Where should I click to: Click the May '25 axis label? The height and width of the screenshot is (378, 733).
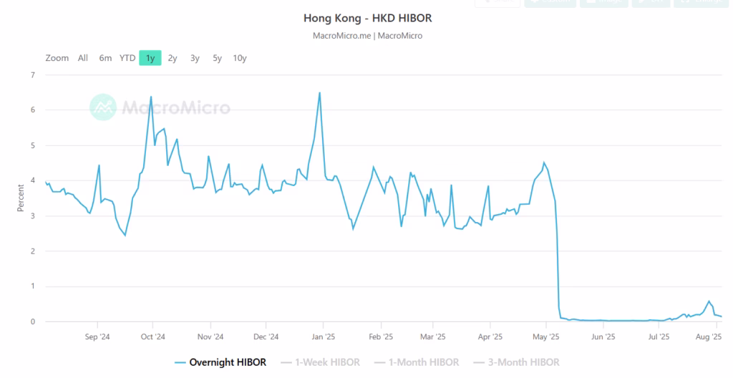pos(546,336)
